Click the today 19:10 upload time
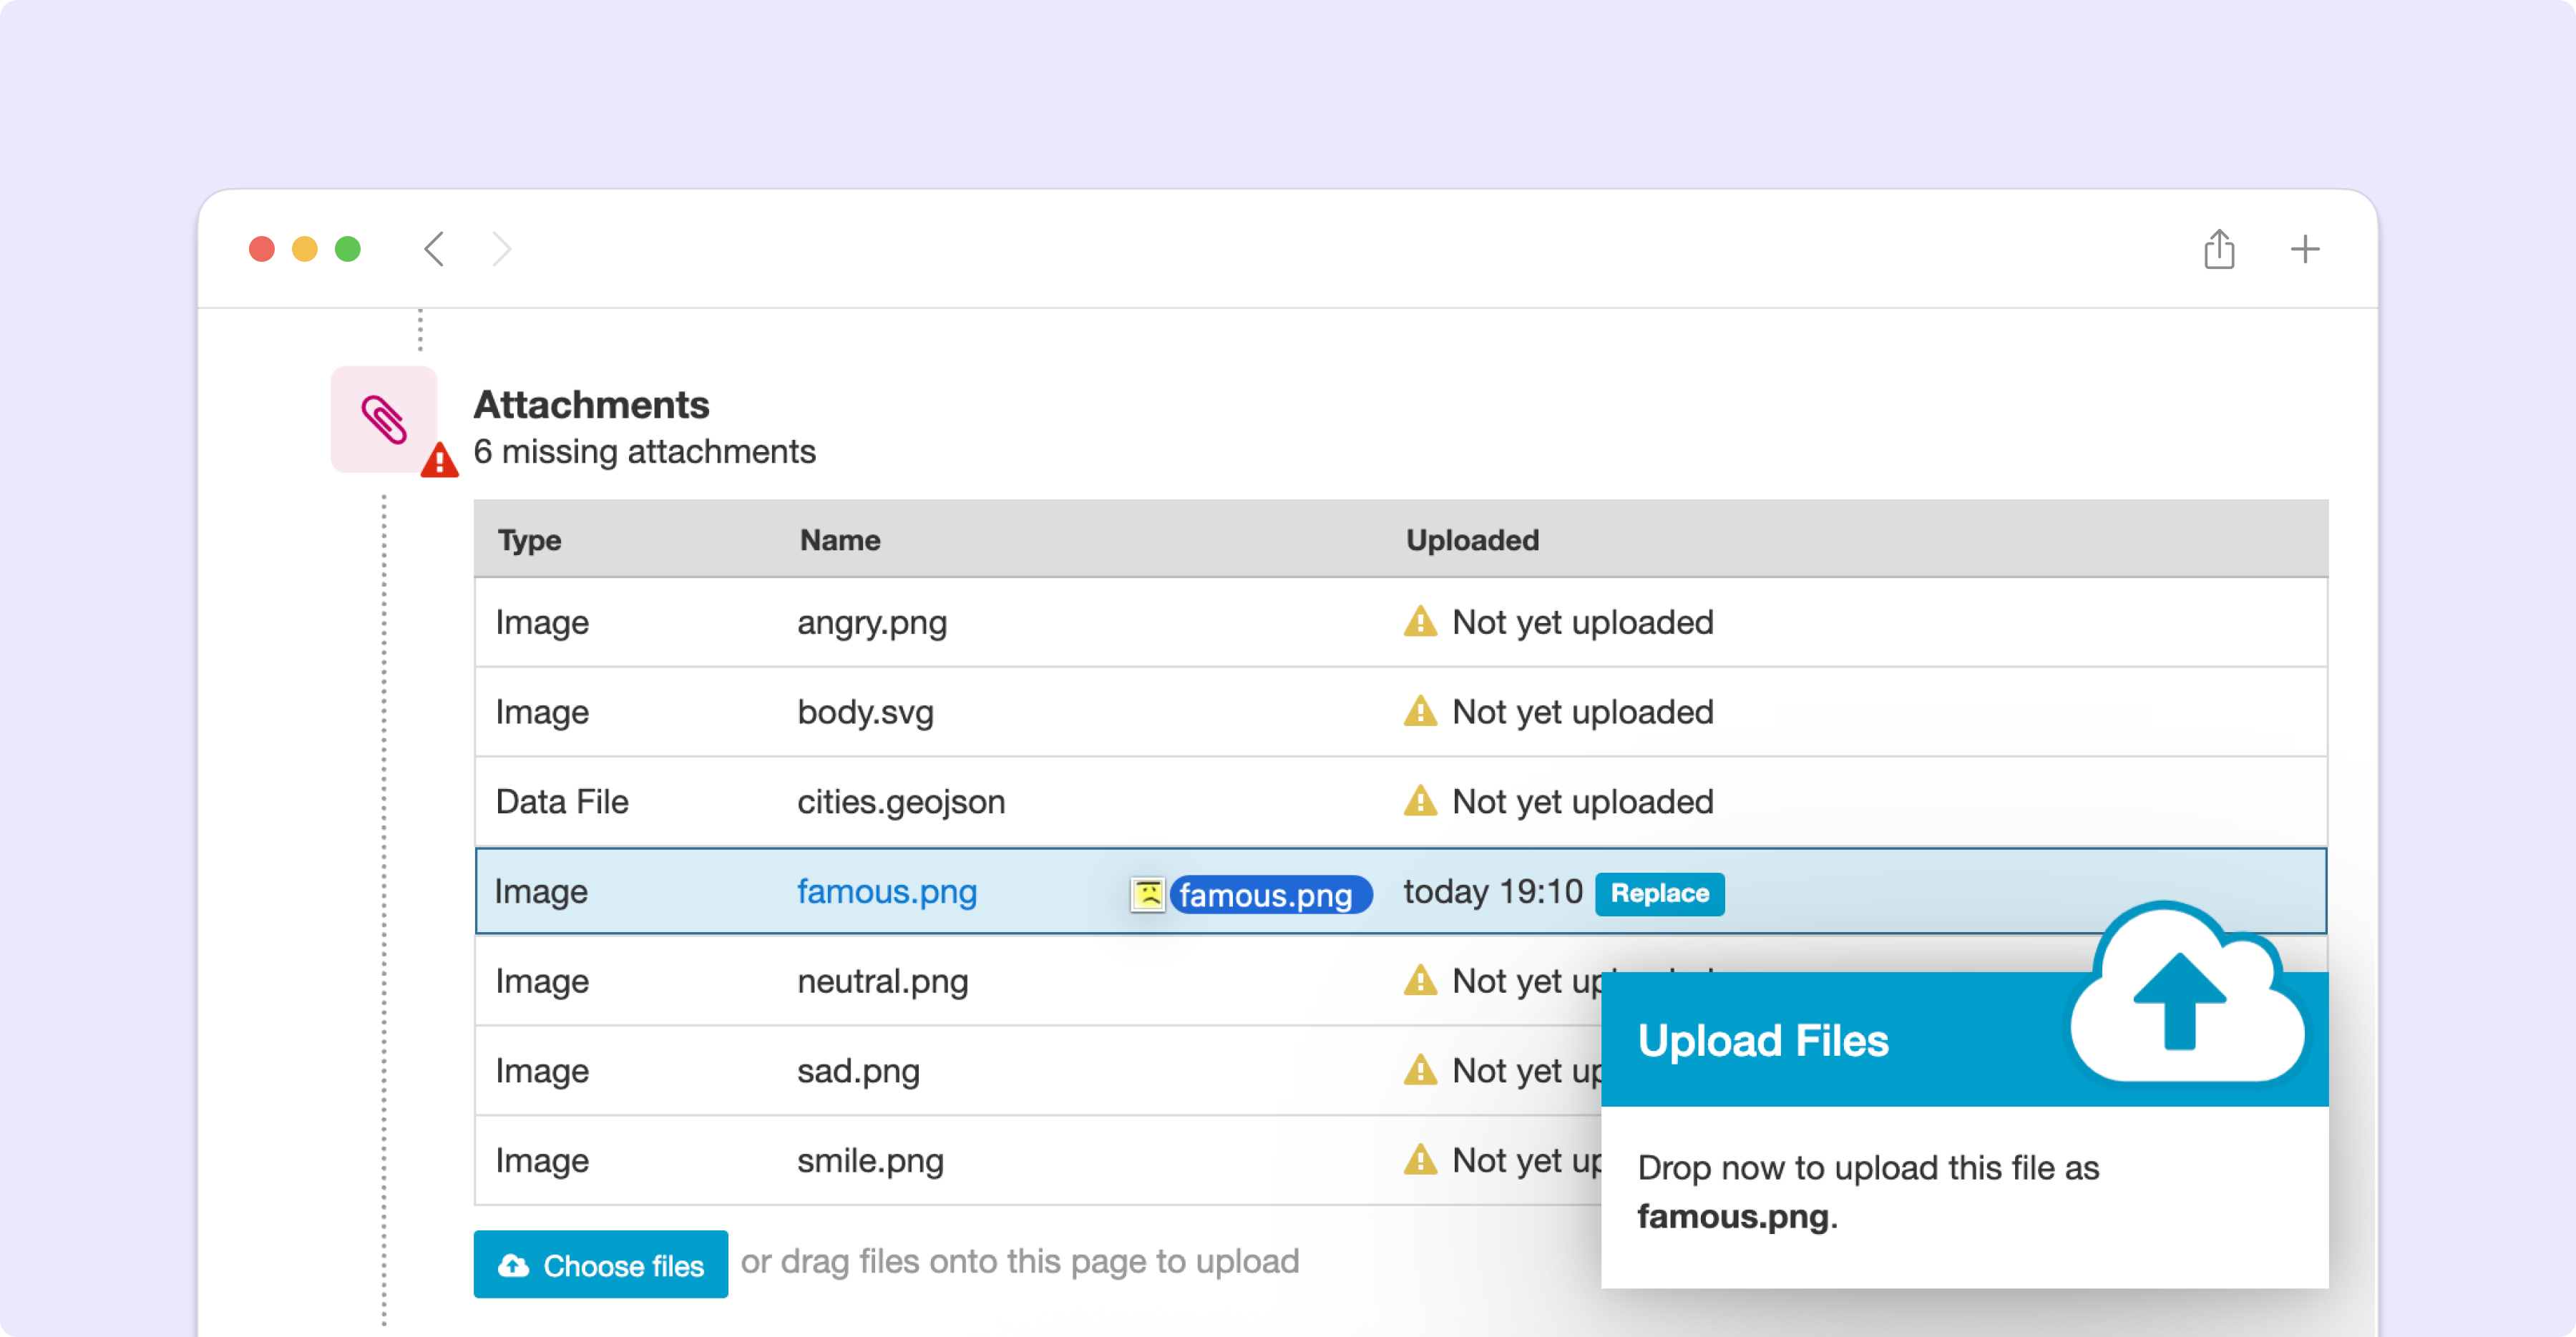This screenshot has width=2576, height=1337. 1492,891
